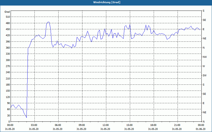Click the 15:00 time label
212x132 pixels.
click(x=130, y=125)
